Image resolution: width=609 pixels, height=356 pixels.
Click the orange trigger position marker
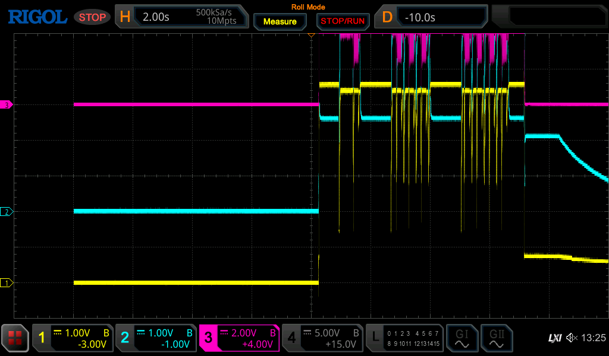(311, 35)
